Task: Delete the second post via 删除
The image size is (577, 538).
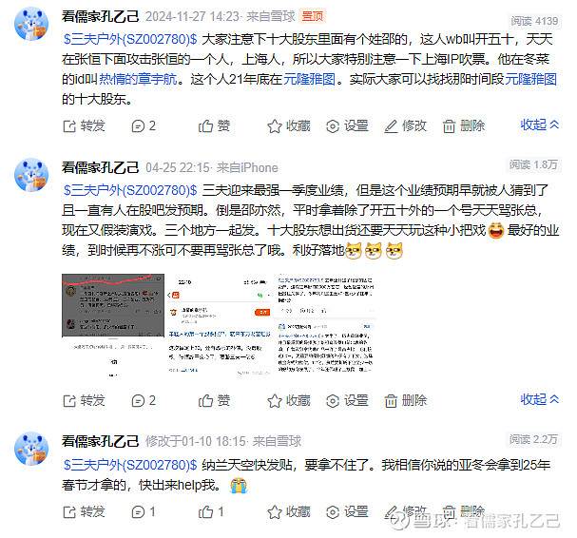Action: [405, 401]
